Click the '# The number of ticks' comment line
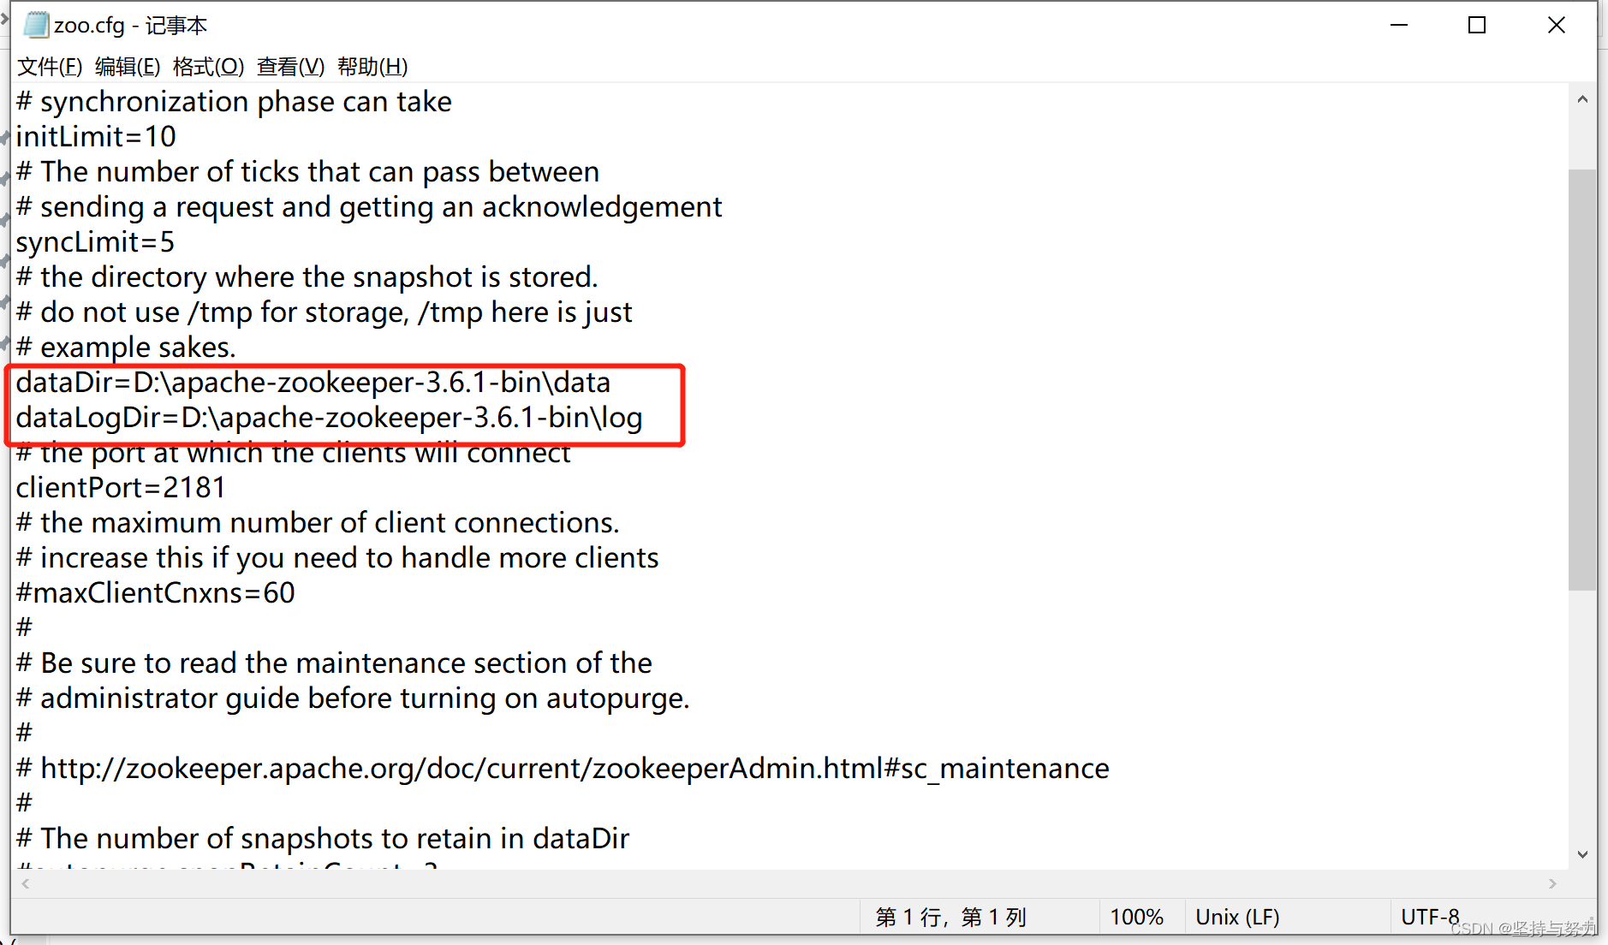1608x945 pixels. coord(307,171)
